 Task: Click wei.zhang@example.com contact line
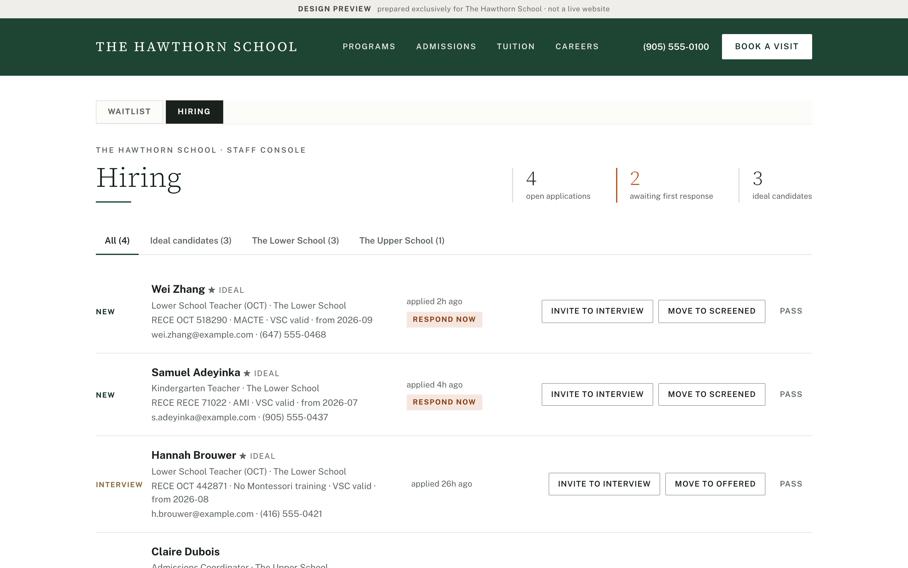pyautogui.click(x=239, y=334)
